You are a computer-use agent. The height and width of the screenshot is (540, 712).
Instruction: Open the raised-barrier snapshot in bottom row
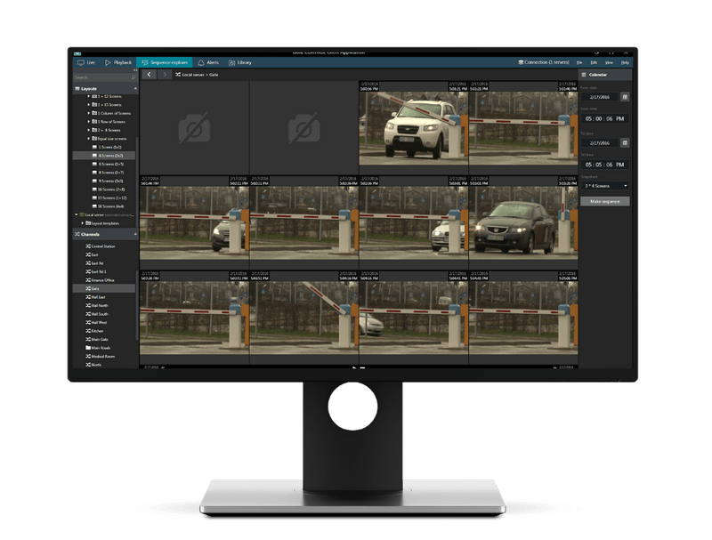click(303, 318)
